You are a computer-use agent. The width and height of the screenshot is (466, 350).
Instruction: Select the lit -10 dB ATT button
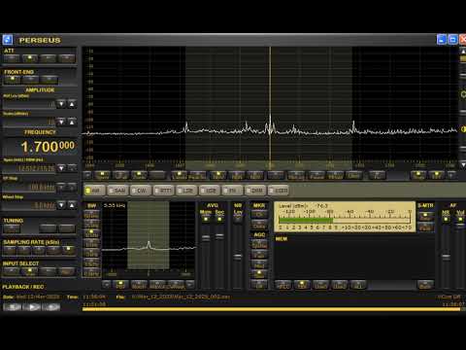click(30, 58)
